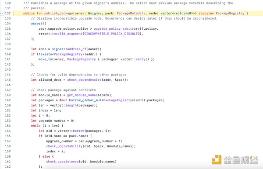
Task: Click the PackageMetadata type in the signature
Action: pyautogui.click(x=131, y=13)
